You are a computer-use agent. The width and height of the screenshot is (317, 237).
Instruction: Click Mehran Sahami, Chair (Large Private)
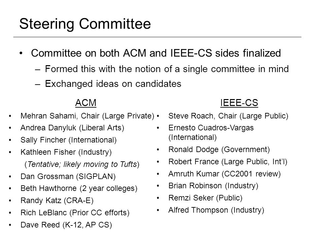pyautogui.click(x=87, y=116)
